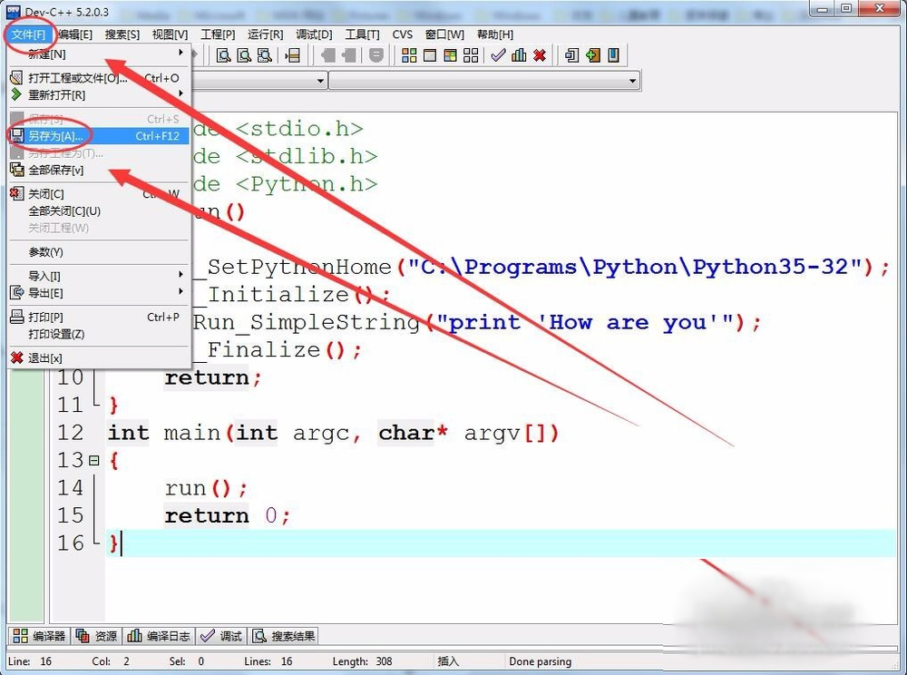Click the purple checkmark syntax check icon
Screen dimensions: 907x675
coord(498,55)
